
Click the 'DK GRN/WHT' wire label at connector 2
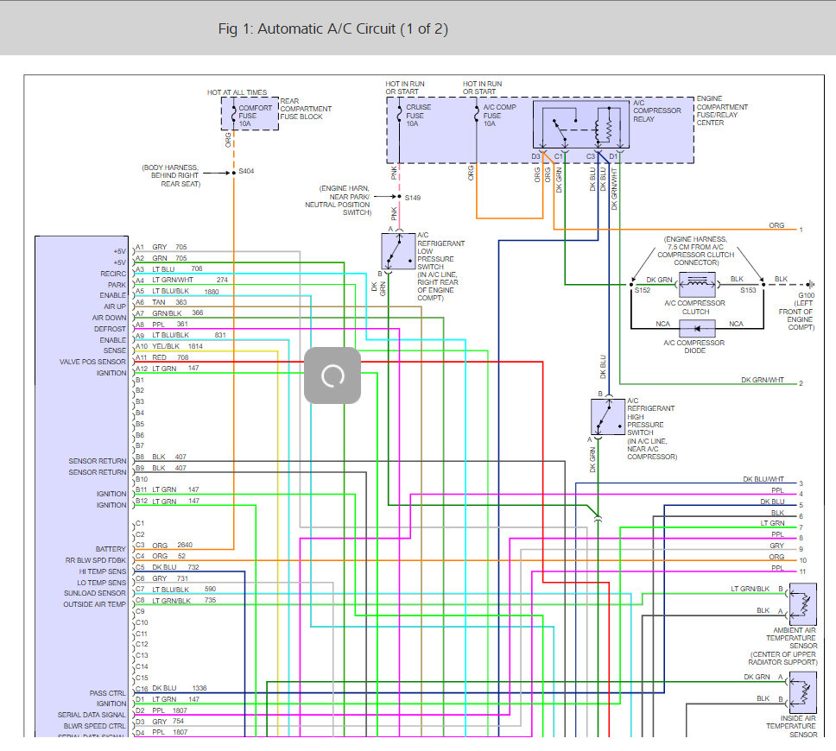click(763, 380)
